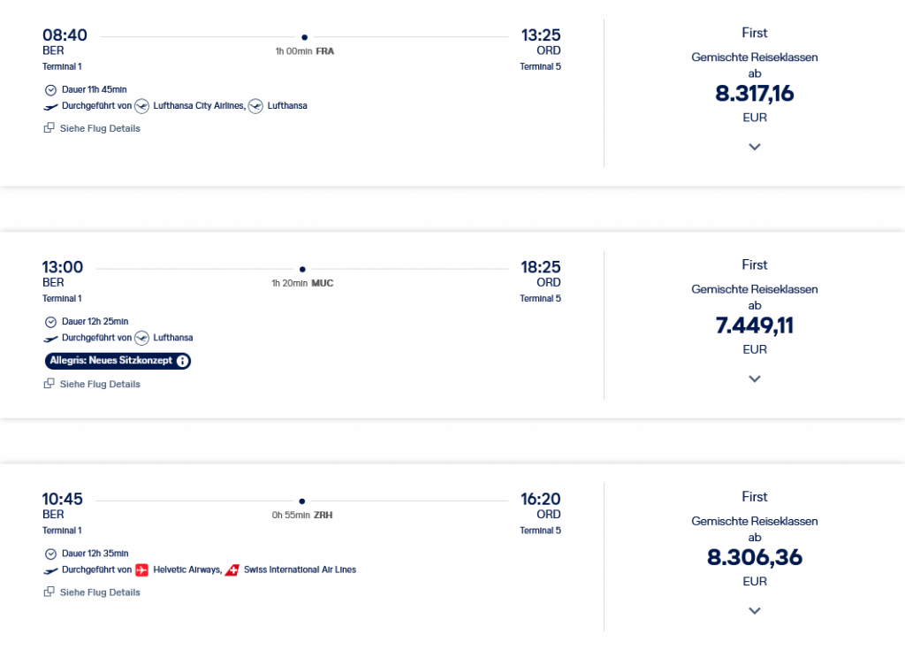Select the 7.449,11 price amount
The height and width of the screenshot is (650, 905).
pos(754,326)
